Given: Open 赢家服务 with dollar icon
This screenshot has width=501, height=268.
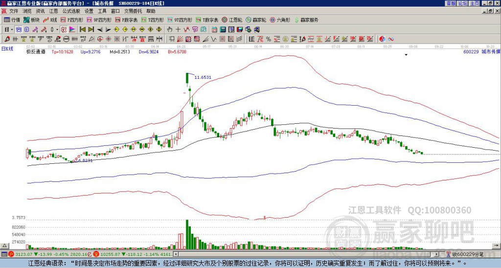Looking at the screenshot, I should pos(306,20).
